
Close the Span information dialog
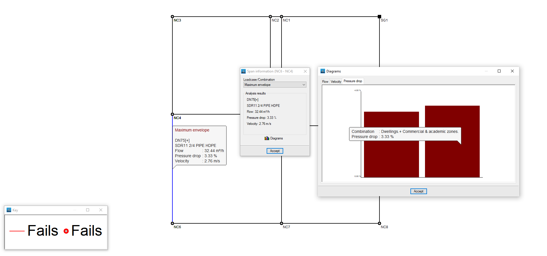coord(305,71)
